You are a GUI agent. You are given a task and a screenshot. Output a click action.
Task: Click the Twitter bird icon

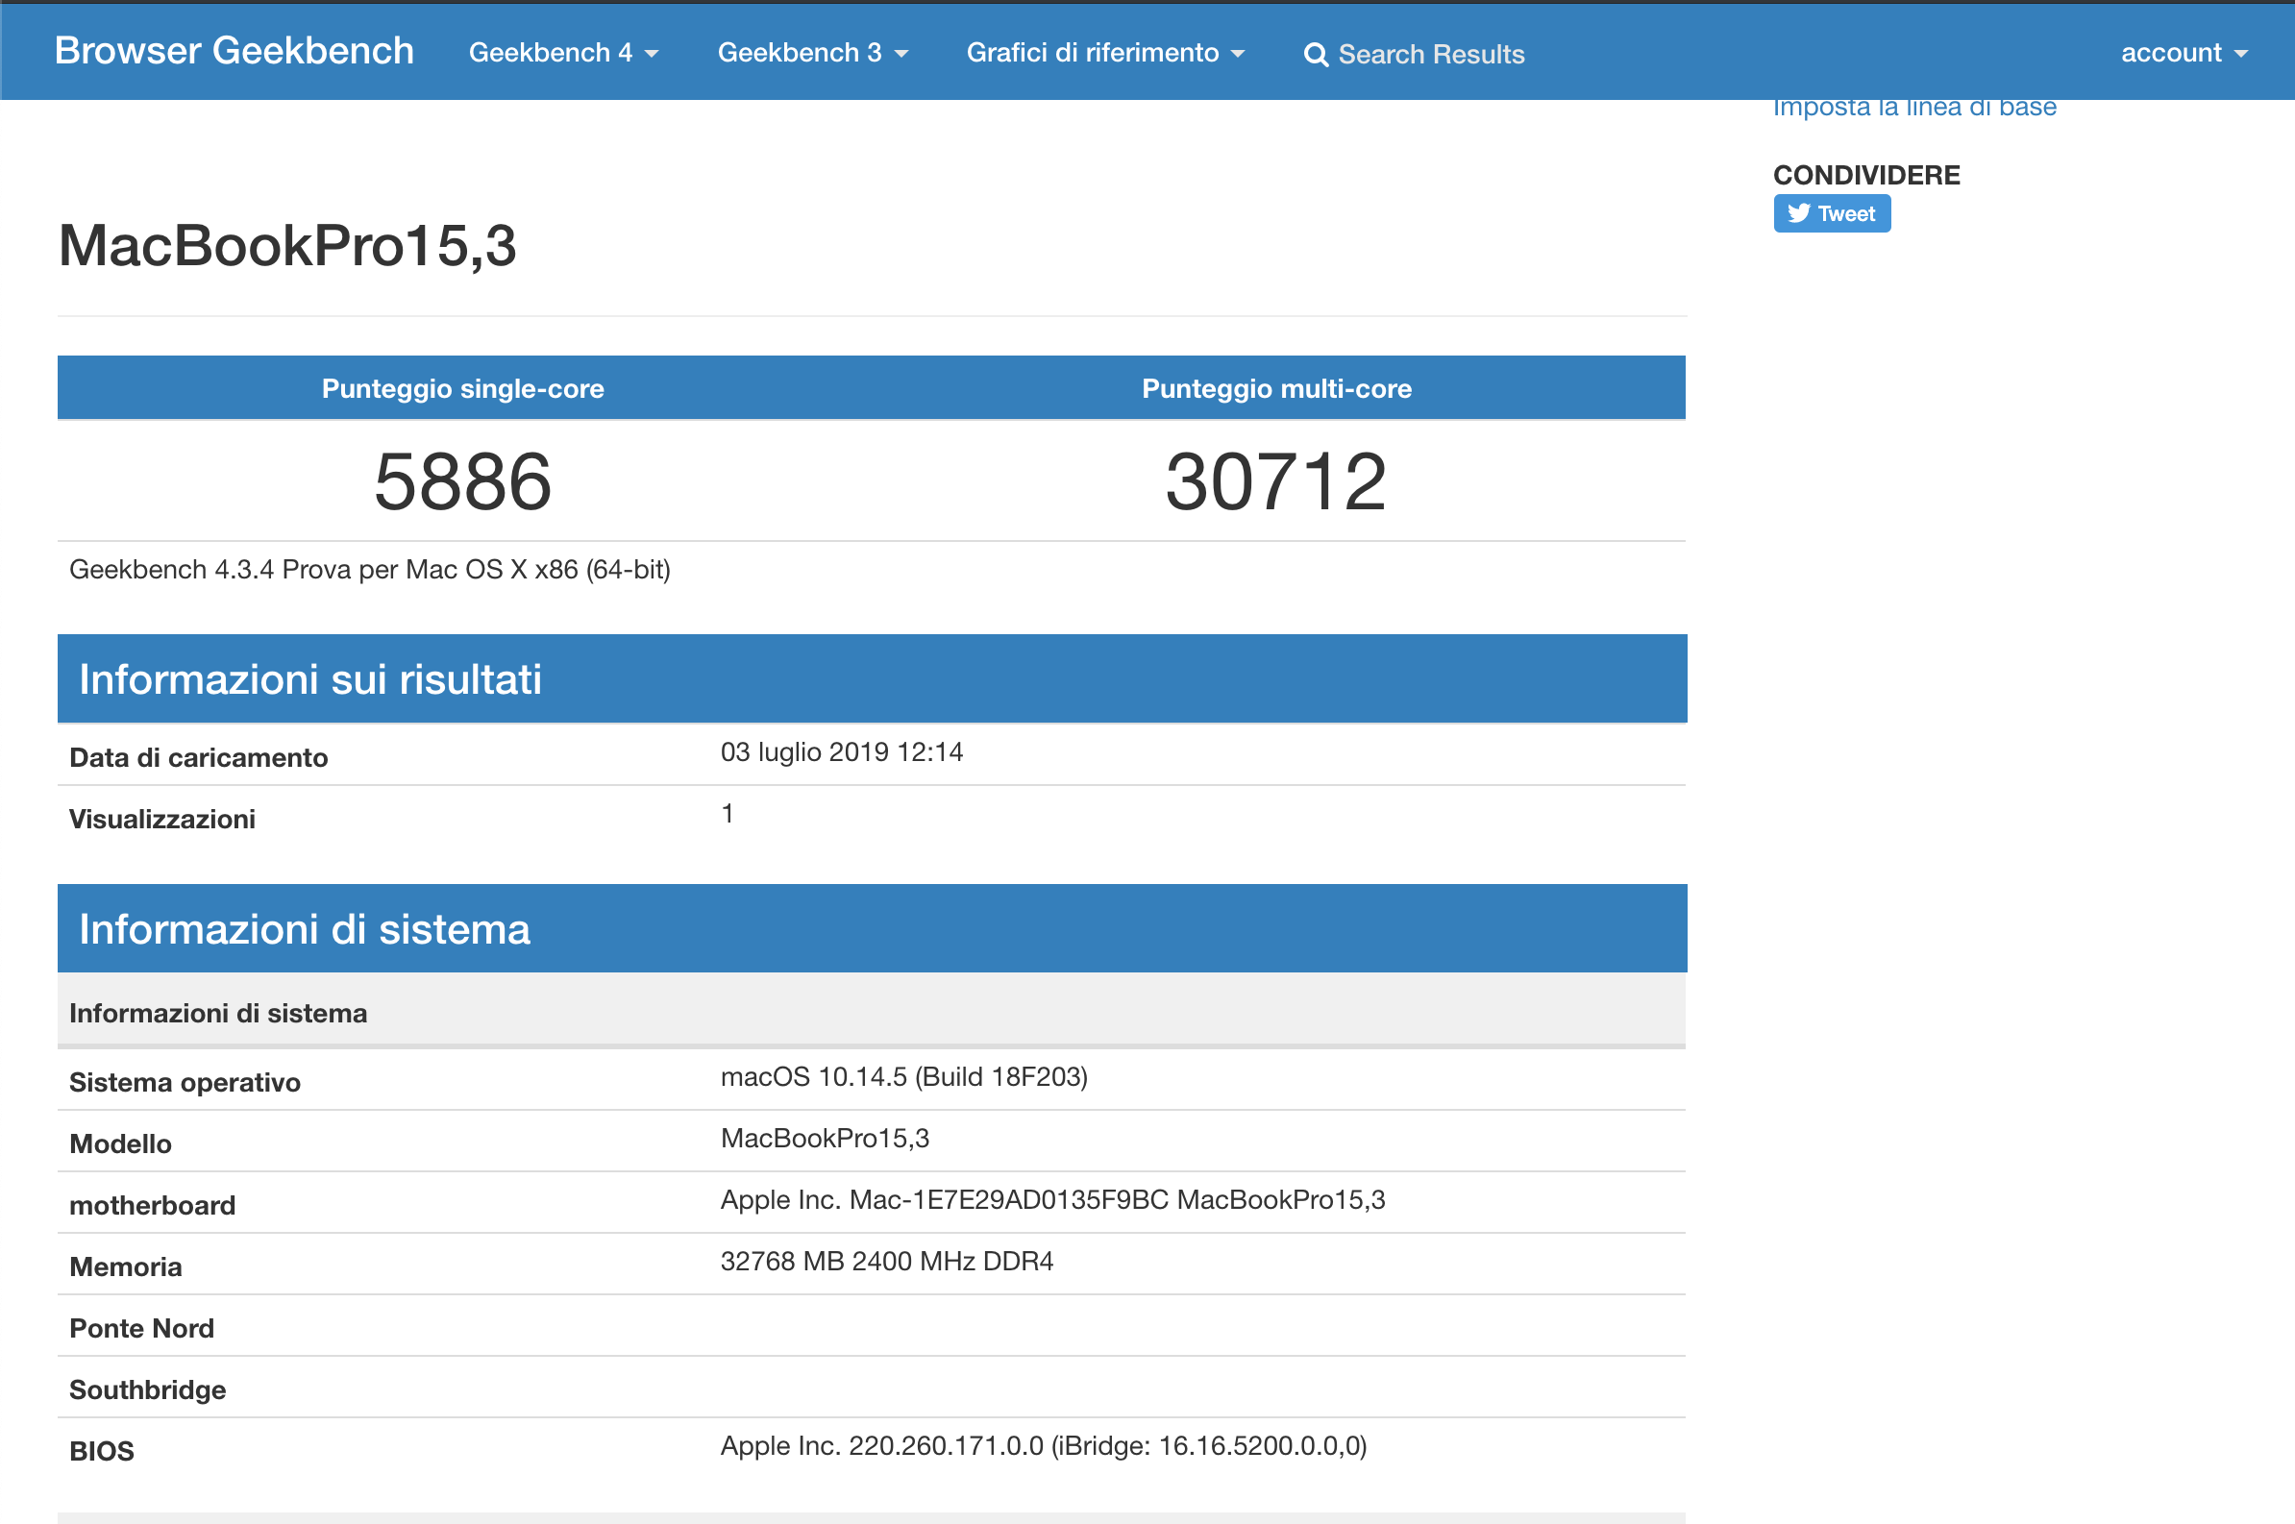click(x=1798, y=214)
